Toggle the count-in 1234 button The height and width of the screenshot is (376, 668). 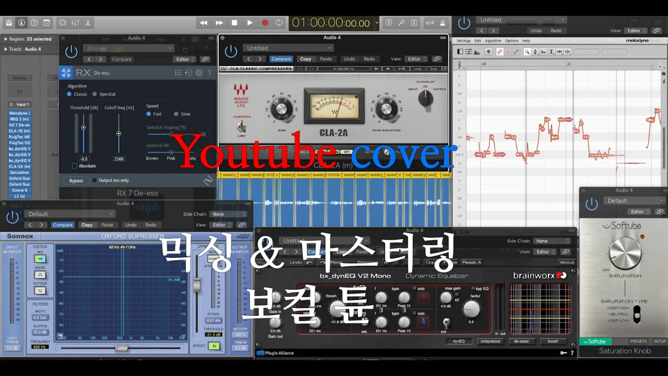pyautogui.click(x=430, y=23)
